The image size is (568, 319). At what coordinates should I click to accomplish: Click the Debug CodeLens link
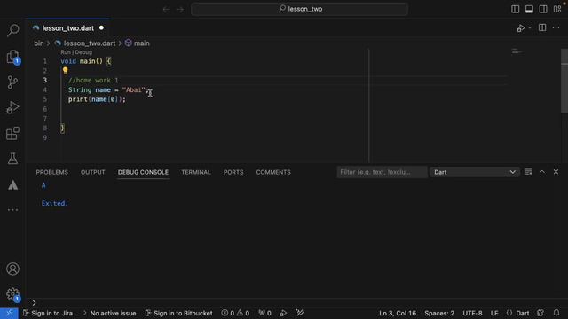(x=83, y=52)
